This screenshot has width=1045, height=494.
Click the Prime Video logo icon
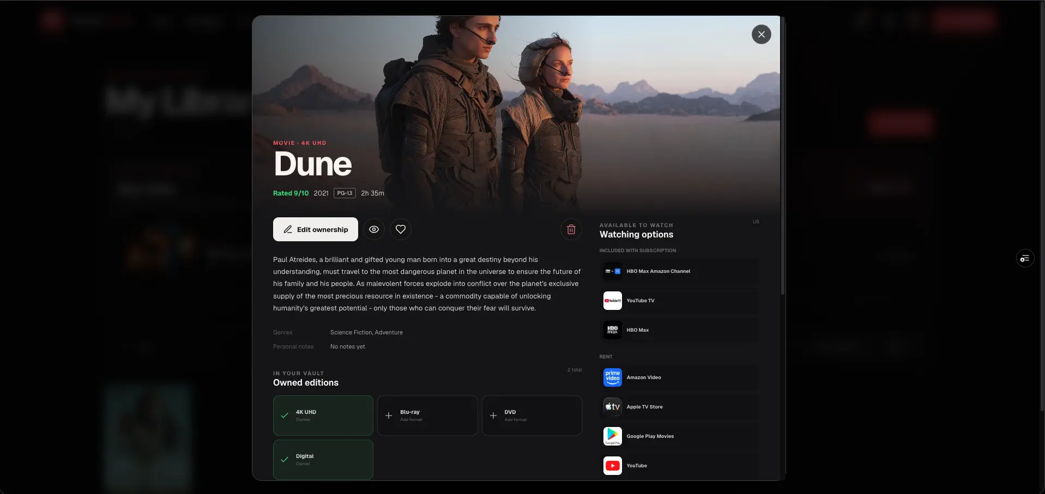coord(613,377)
